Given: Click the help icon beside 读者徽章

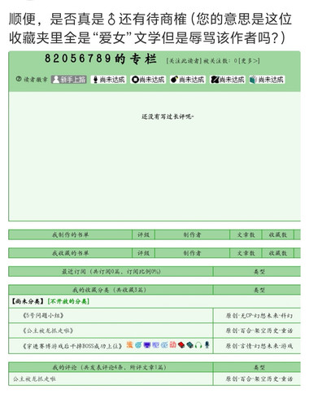Looking at the screenshot, I should coord(19,79).
